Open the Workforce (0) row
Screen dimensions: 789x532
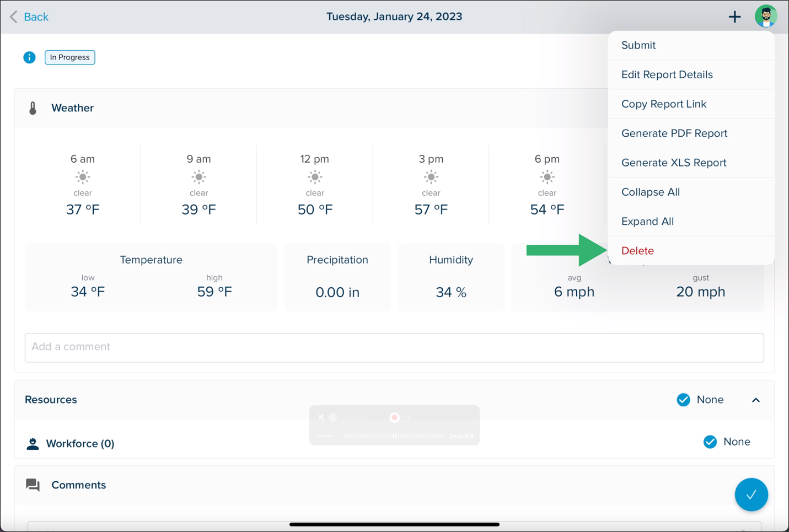394,443
